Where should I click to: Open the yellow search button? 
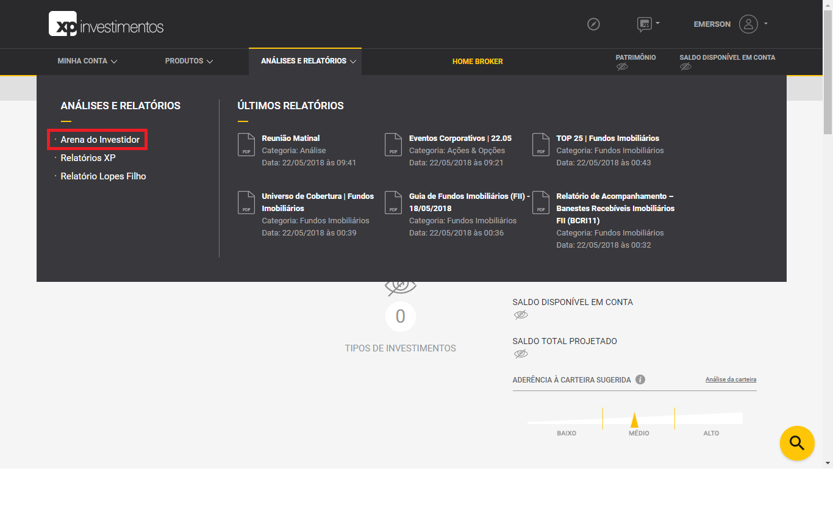797,443
